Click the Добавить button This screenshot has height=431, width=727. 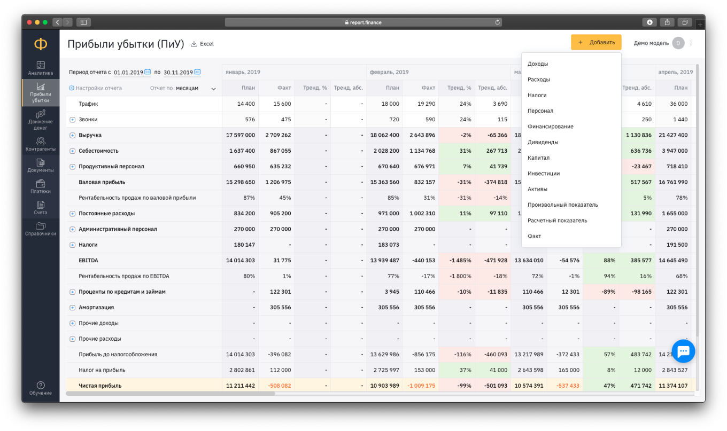coord(596,42)
